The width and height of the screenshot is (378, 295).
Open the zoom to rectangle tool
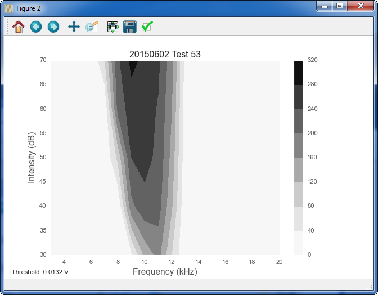tap(92, 26)
